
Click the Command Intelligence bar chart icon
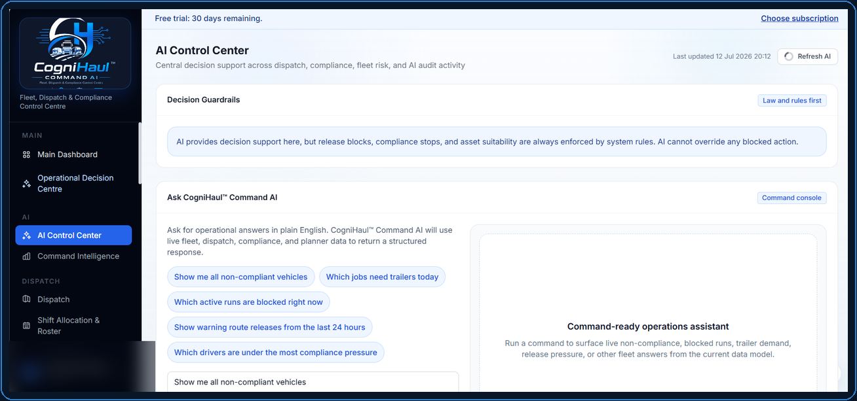[26, 256]
